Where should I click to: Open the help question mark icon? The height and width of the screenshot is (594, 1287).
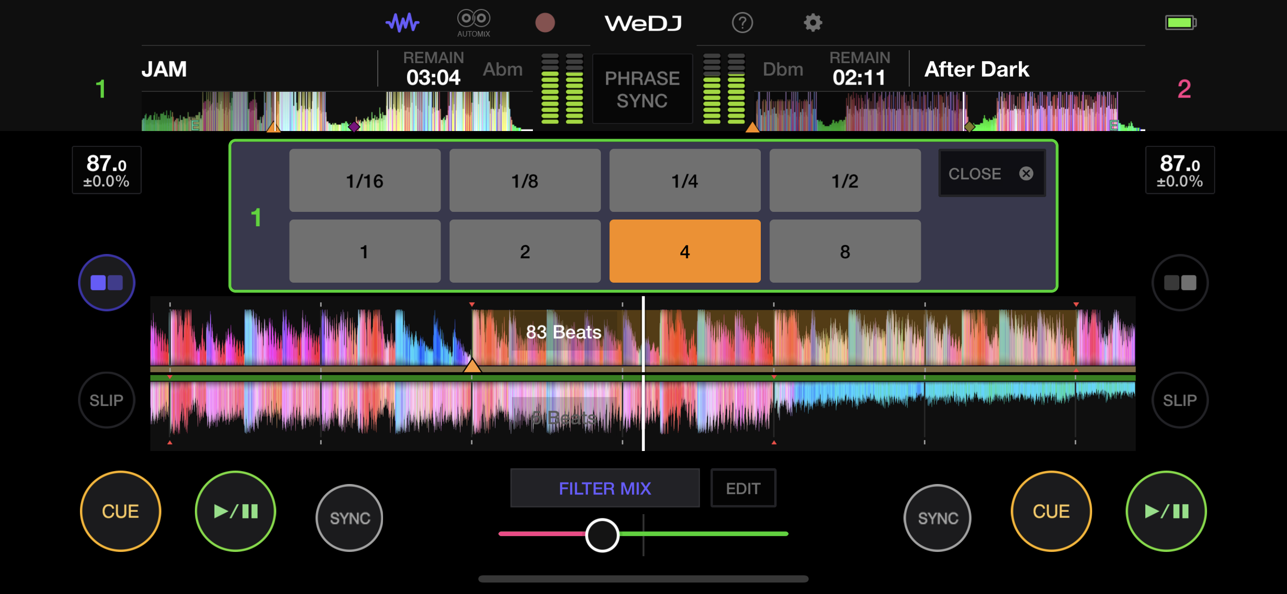click(x=742, y=22)
